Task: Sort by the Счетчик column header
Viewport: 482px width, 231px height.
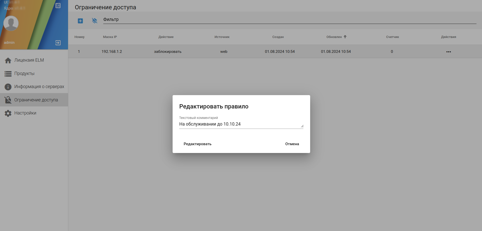Action: pyautogui.click(x=392, y=37)
